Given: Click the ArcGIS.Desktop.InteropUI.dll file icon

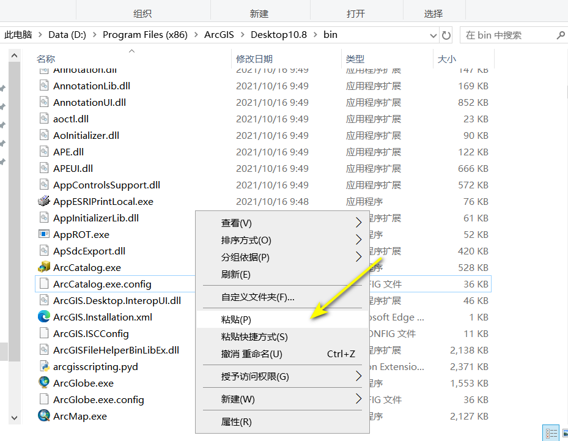Looking at the screenshot, I should click(44, 300).
